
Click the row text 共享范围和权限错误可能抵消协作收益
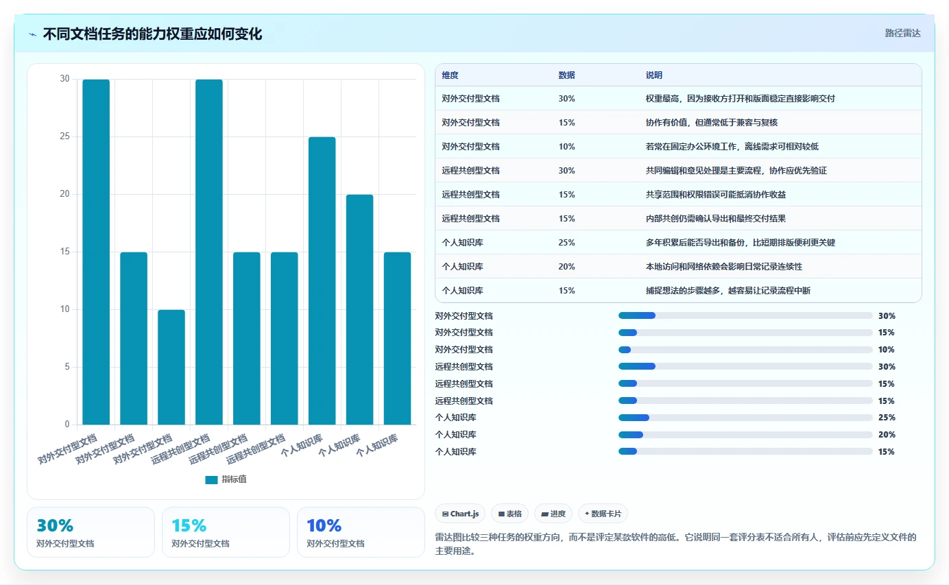[716, 195]
